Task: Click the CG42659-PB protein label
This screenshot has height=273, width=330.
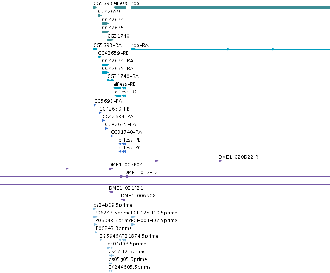Action: click(114, 109)
